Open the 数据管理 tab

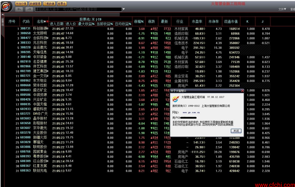35,4
